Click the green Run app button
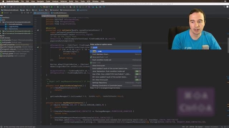Viewport: 229px width, 128px height. (52, 7)
